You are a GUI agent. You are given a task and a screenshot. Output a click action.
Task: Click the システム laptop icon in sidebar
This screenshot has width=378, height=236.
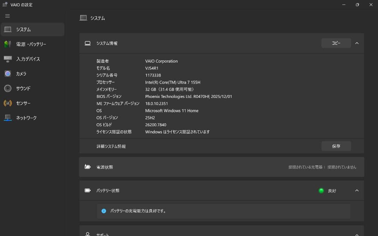click(x=8, y=29)
